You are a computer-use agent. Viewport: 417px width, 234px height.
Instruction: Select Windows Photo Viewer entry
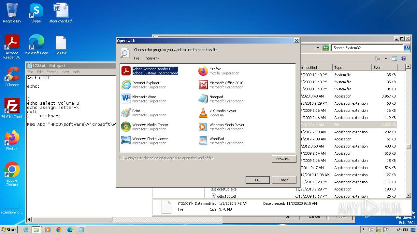pyautogui.click(x=145, y=141)
